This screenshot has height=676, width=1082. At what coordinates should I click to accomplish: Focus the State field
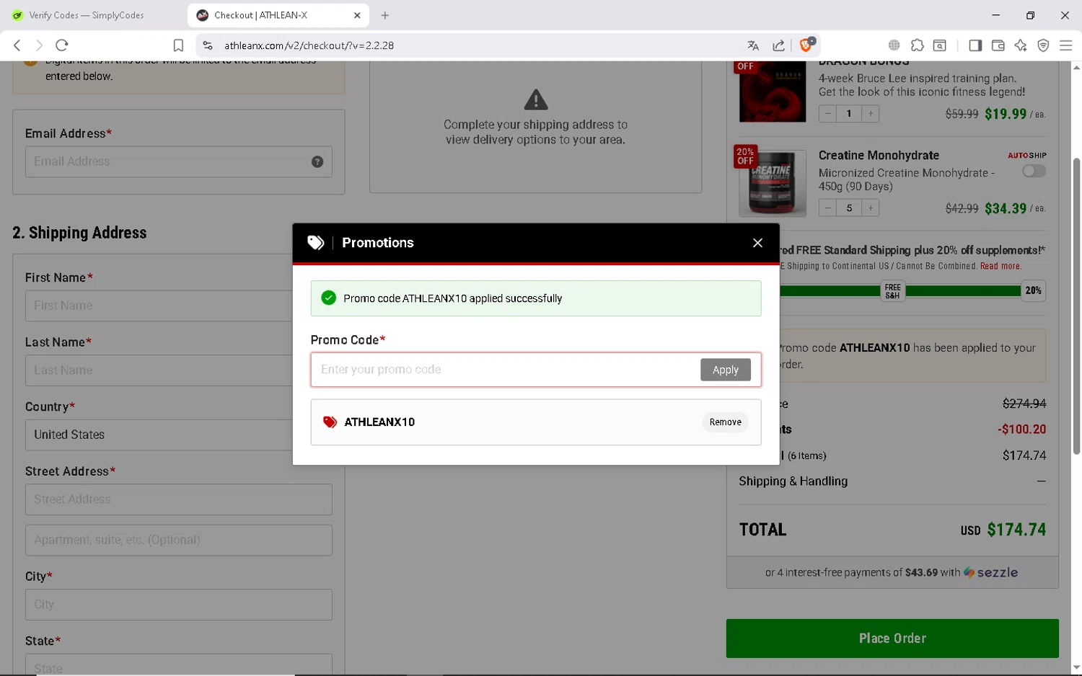[179, 664]
